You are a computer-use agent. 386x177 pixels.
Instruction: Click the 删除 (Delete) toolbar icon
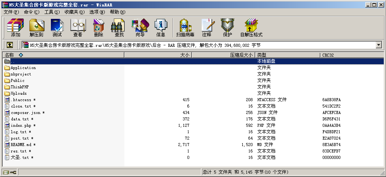[x=98, y=28]
